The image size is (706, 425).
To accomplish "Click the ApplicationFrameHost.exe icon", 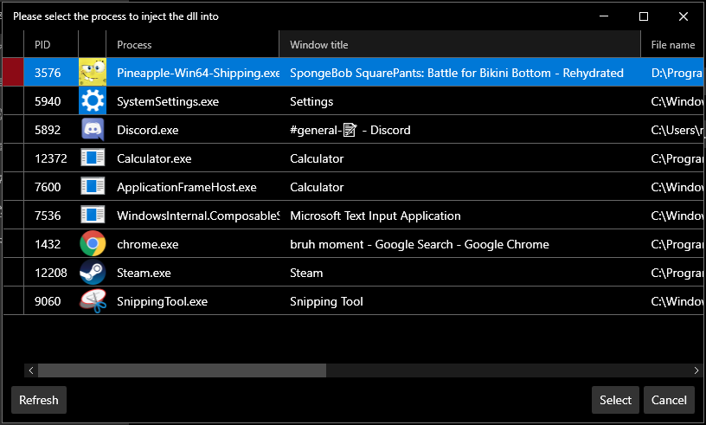I will tap(93, 187).
